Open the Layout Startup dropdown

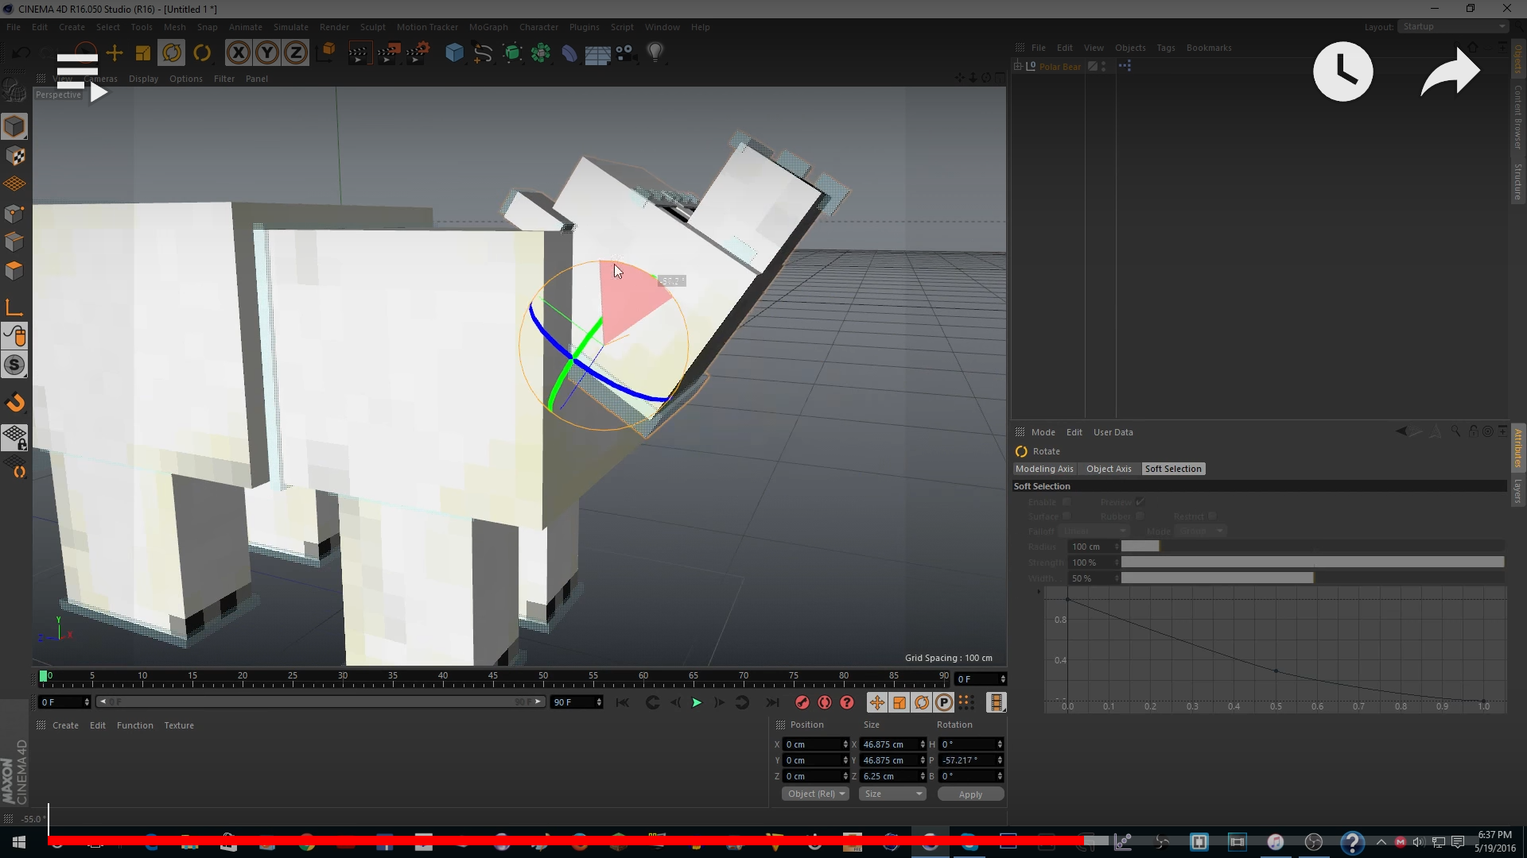click(1453, 27)
